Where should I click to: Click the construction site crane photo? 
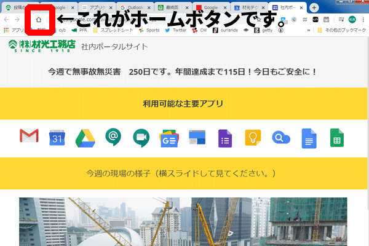183,222
